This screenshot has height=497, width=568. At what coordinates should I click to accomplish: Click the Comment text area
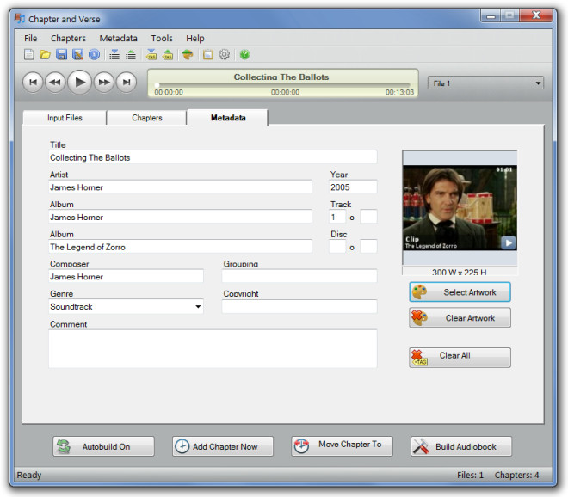coord(213,348)
